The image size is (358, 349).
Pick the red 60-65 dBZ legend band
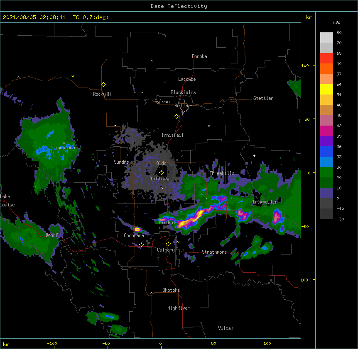click(x=326, y=58)
